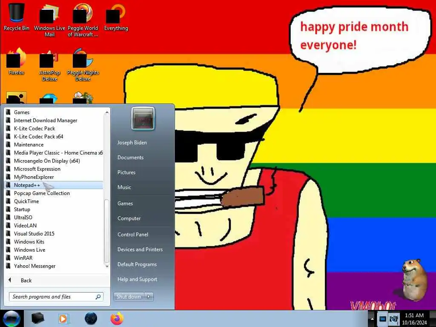The height and width of the screenshot is (327, 436).
Task: Show hidden system tray icons
Action: coord(372,319)
